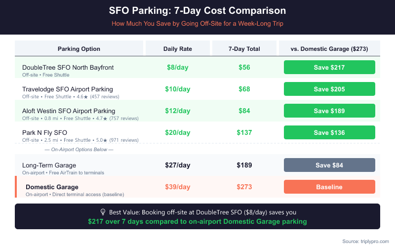Open Travelodge SFO Airport Parking listing
This screenshot has height=247, width=395.
click(x=68, y=89)
